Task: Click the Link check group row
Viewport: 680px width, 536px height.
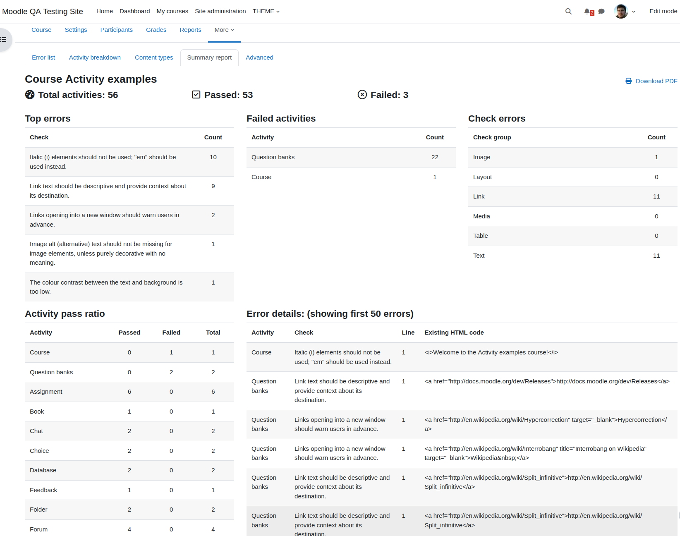Action: [x=573, y=196]
